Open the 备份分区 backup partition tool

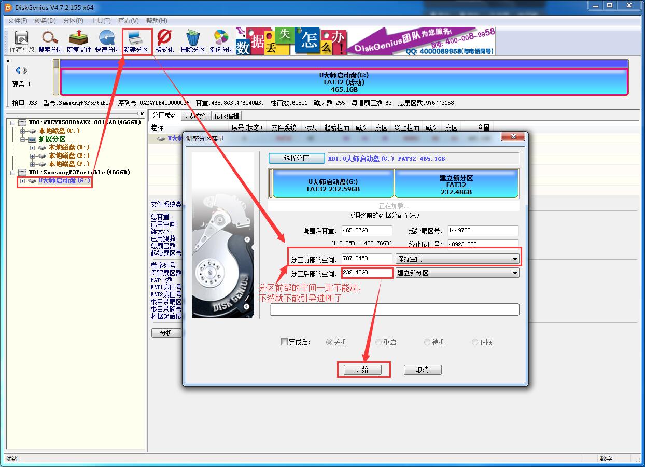click(221, 41)
